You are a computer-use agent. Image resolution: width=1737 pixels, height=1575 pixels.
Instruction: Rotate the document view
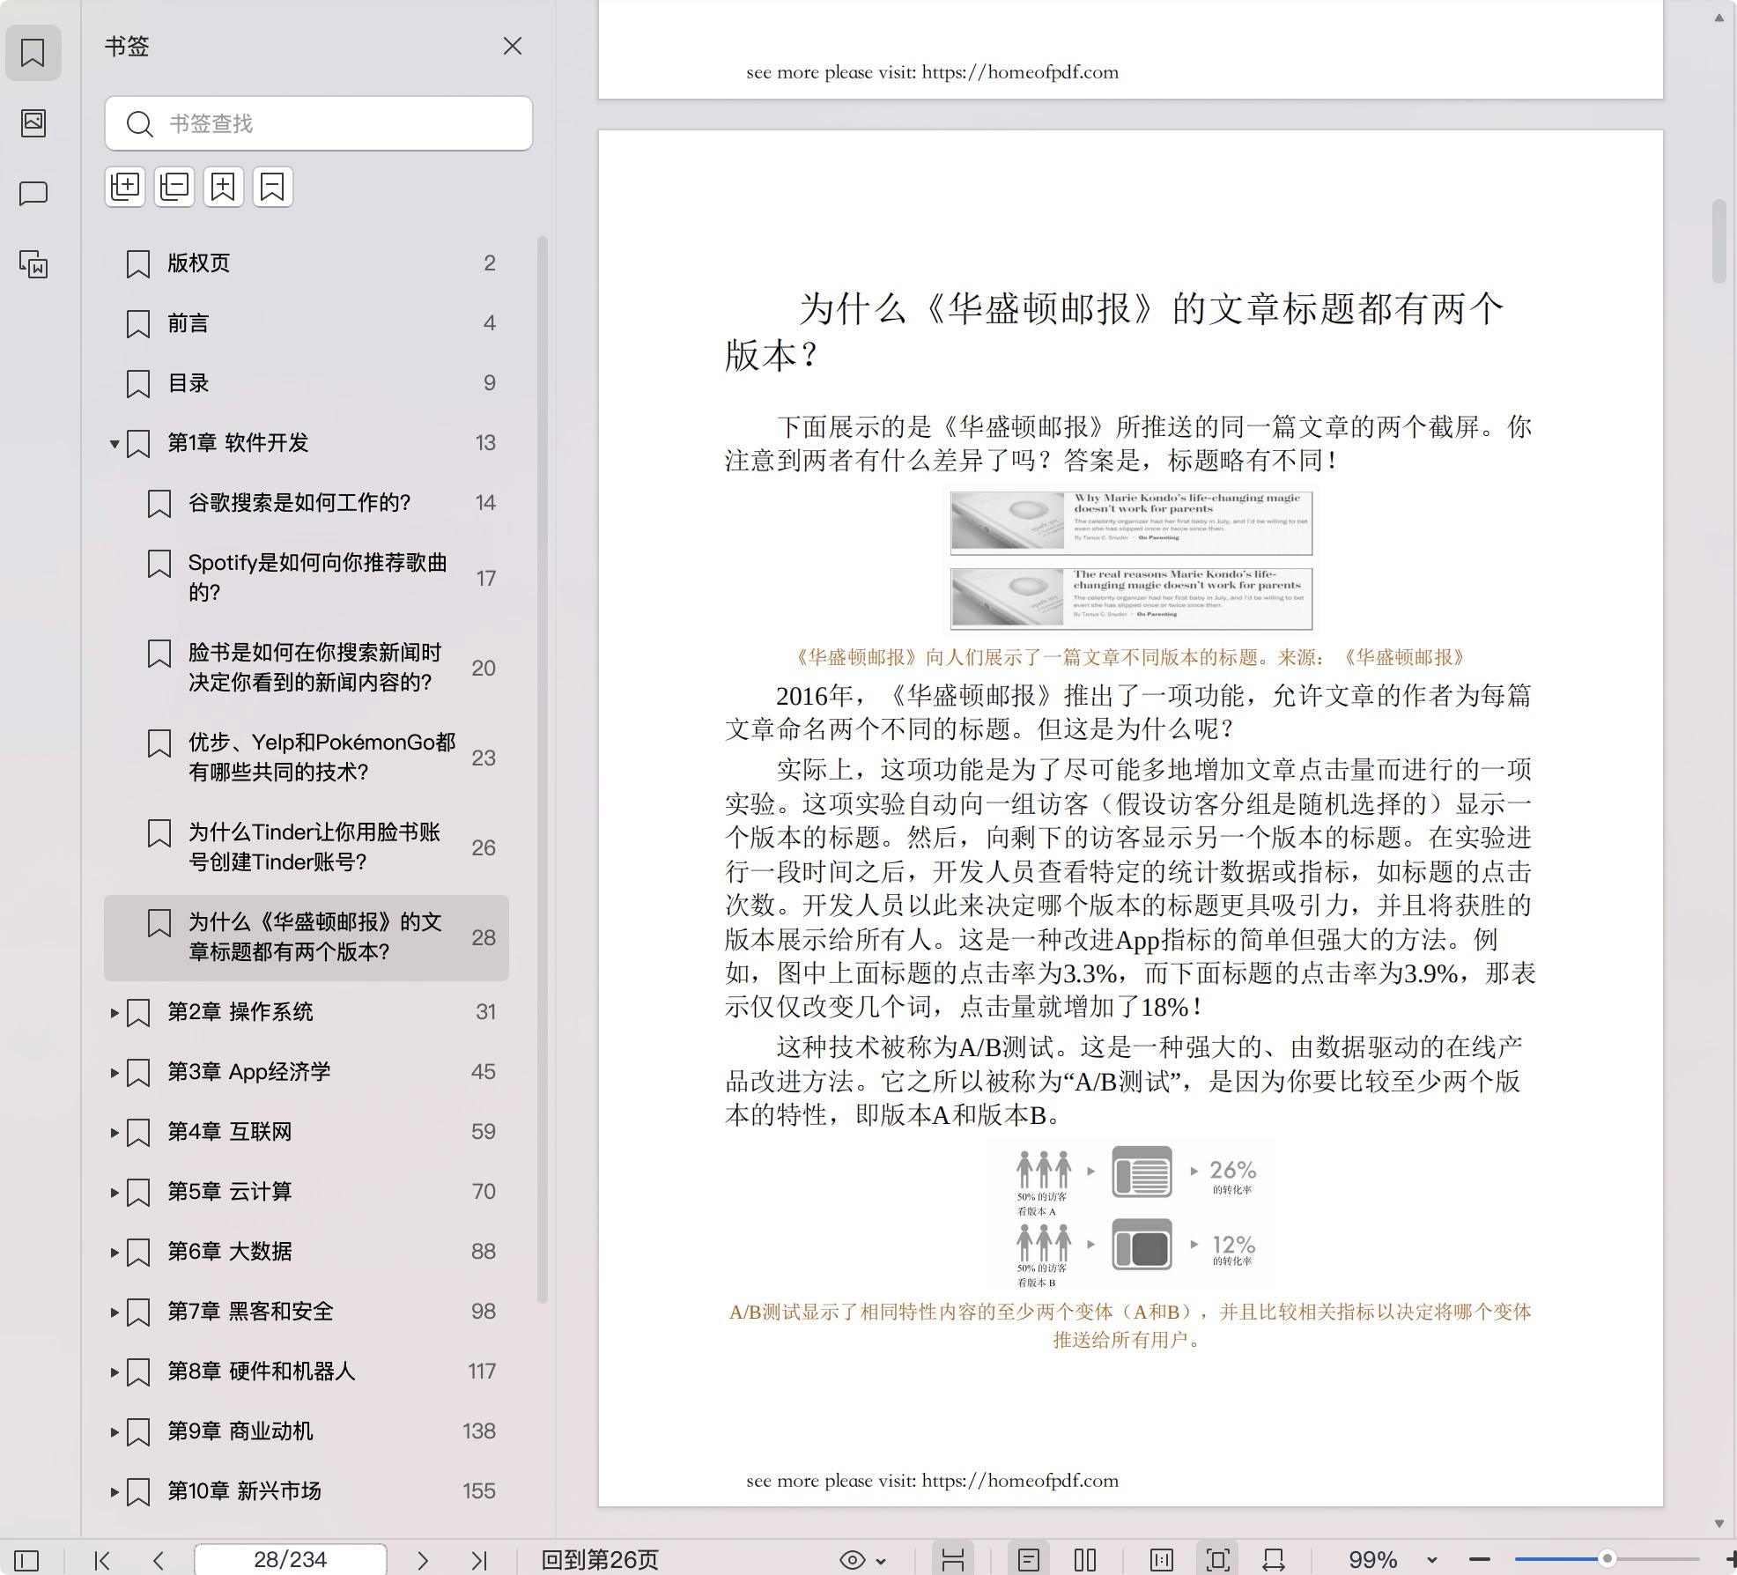point(1274,1559)
